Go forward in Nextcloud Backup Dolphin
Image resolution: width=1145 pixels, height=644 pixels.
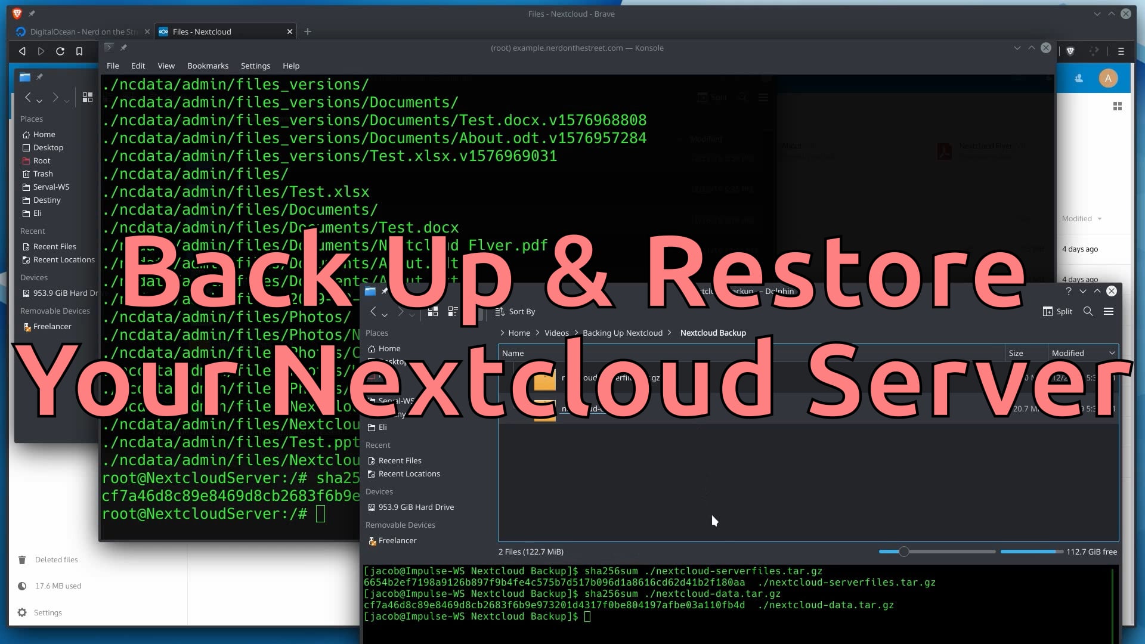point(401,311)
